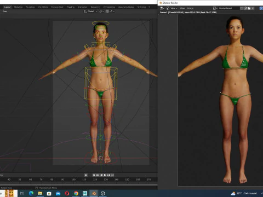
Task: Jump to timeline start frame
Action: coord(94,175)
